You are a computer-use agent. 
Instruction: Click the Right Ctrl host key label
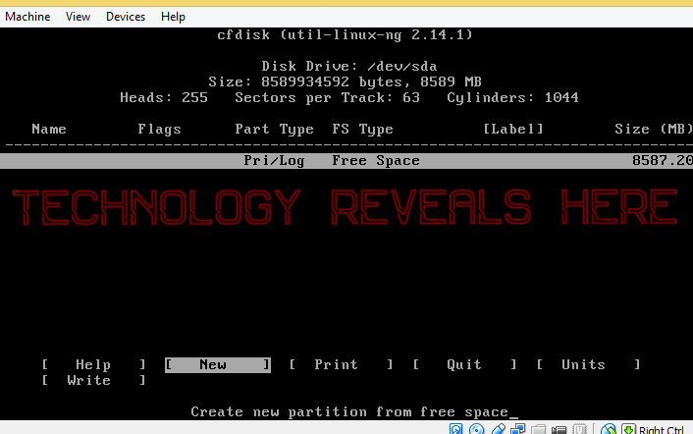click(662, 429)
